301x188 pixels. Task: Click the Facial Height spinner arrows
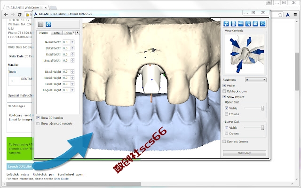(x=72, y=84)
